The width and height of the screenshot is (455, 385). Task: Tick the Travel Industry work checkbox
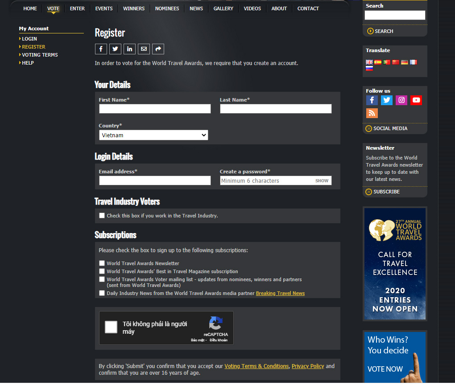click(102, 215)
